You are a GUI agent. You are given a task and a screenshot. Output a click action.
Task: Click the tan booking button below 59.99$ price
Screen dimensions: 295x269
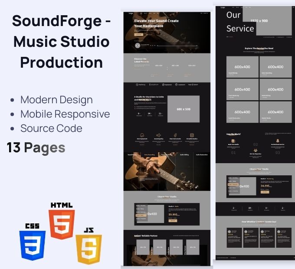[x=173, y=221]
